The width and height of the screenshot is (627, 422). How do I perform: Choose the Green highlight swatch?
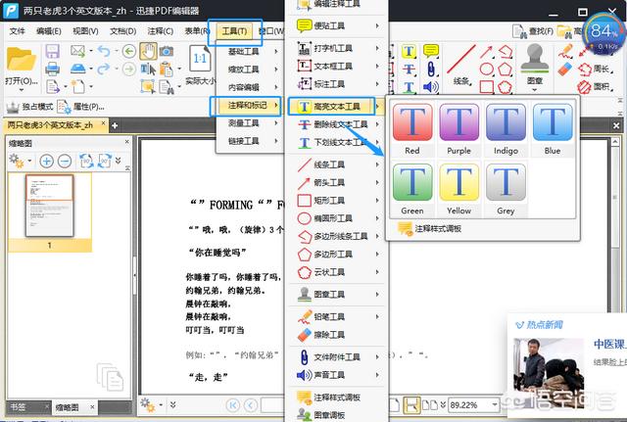pos(412,189)
